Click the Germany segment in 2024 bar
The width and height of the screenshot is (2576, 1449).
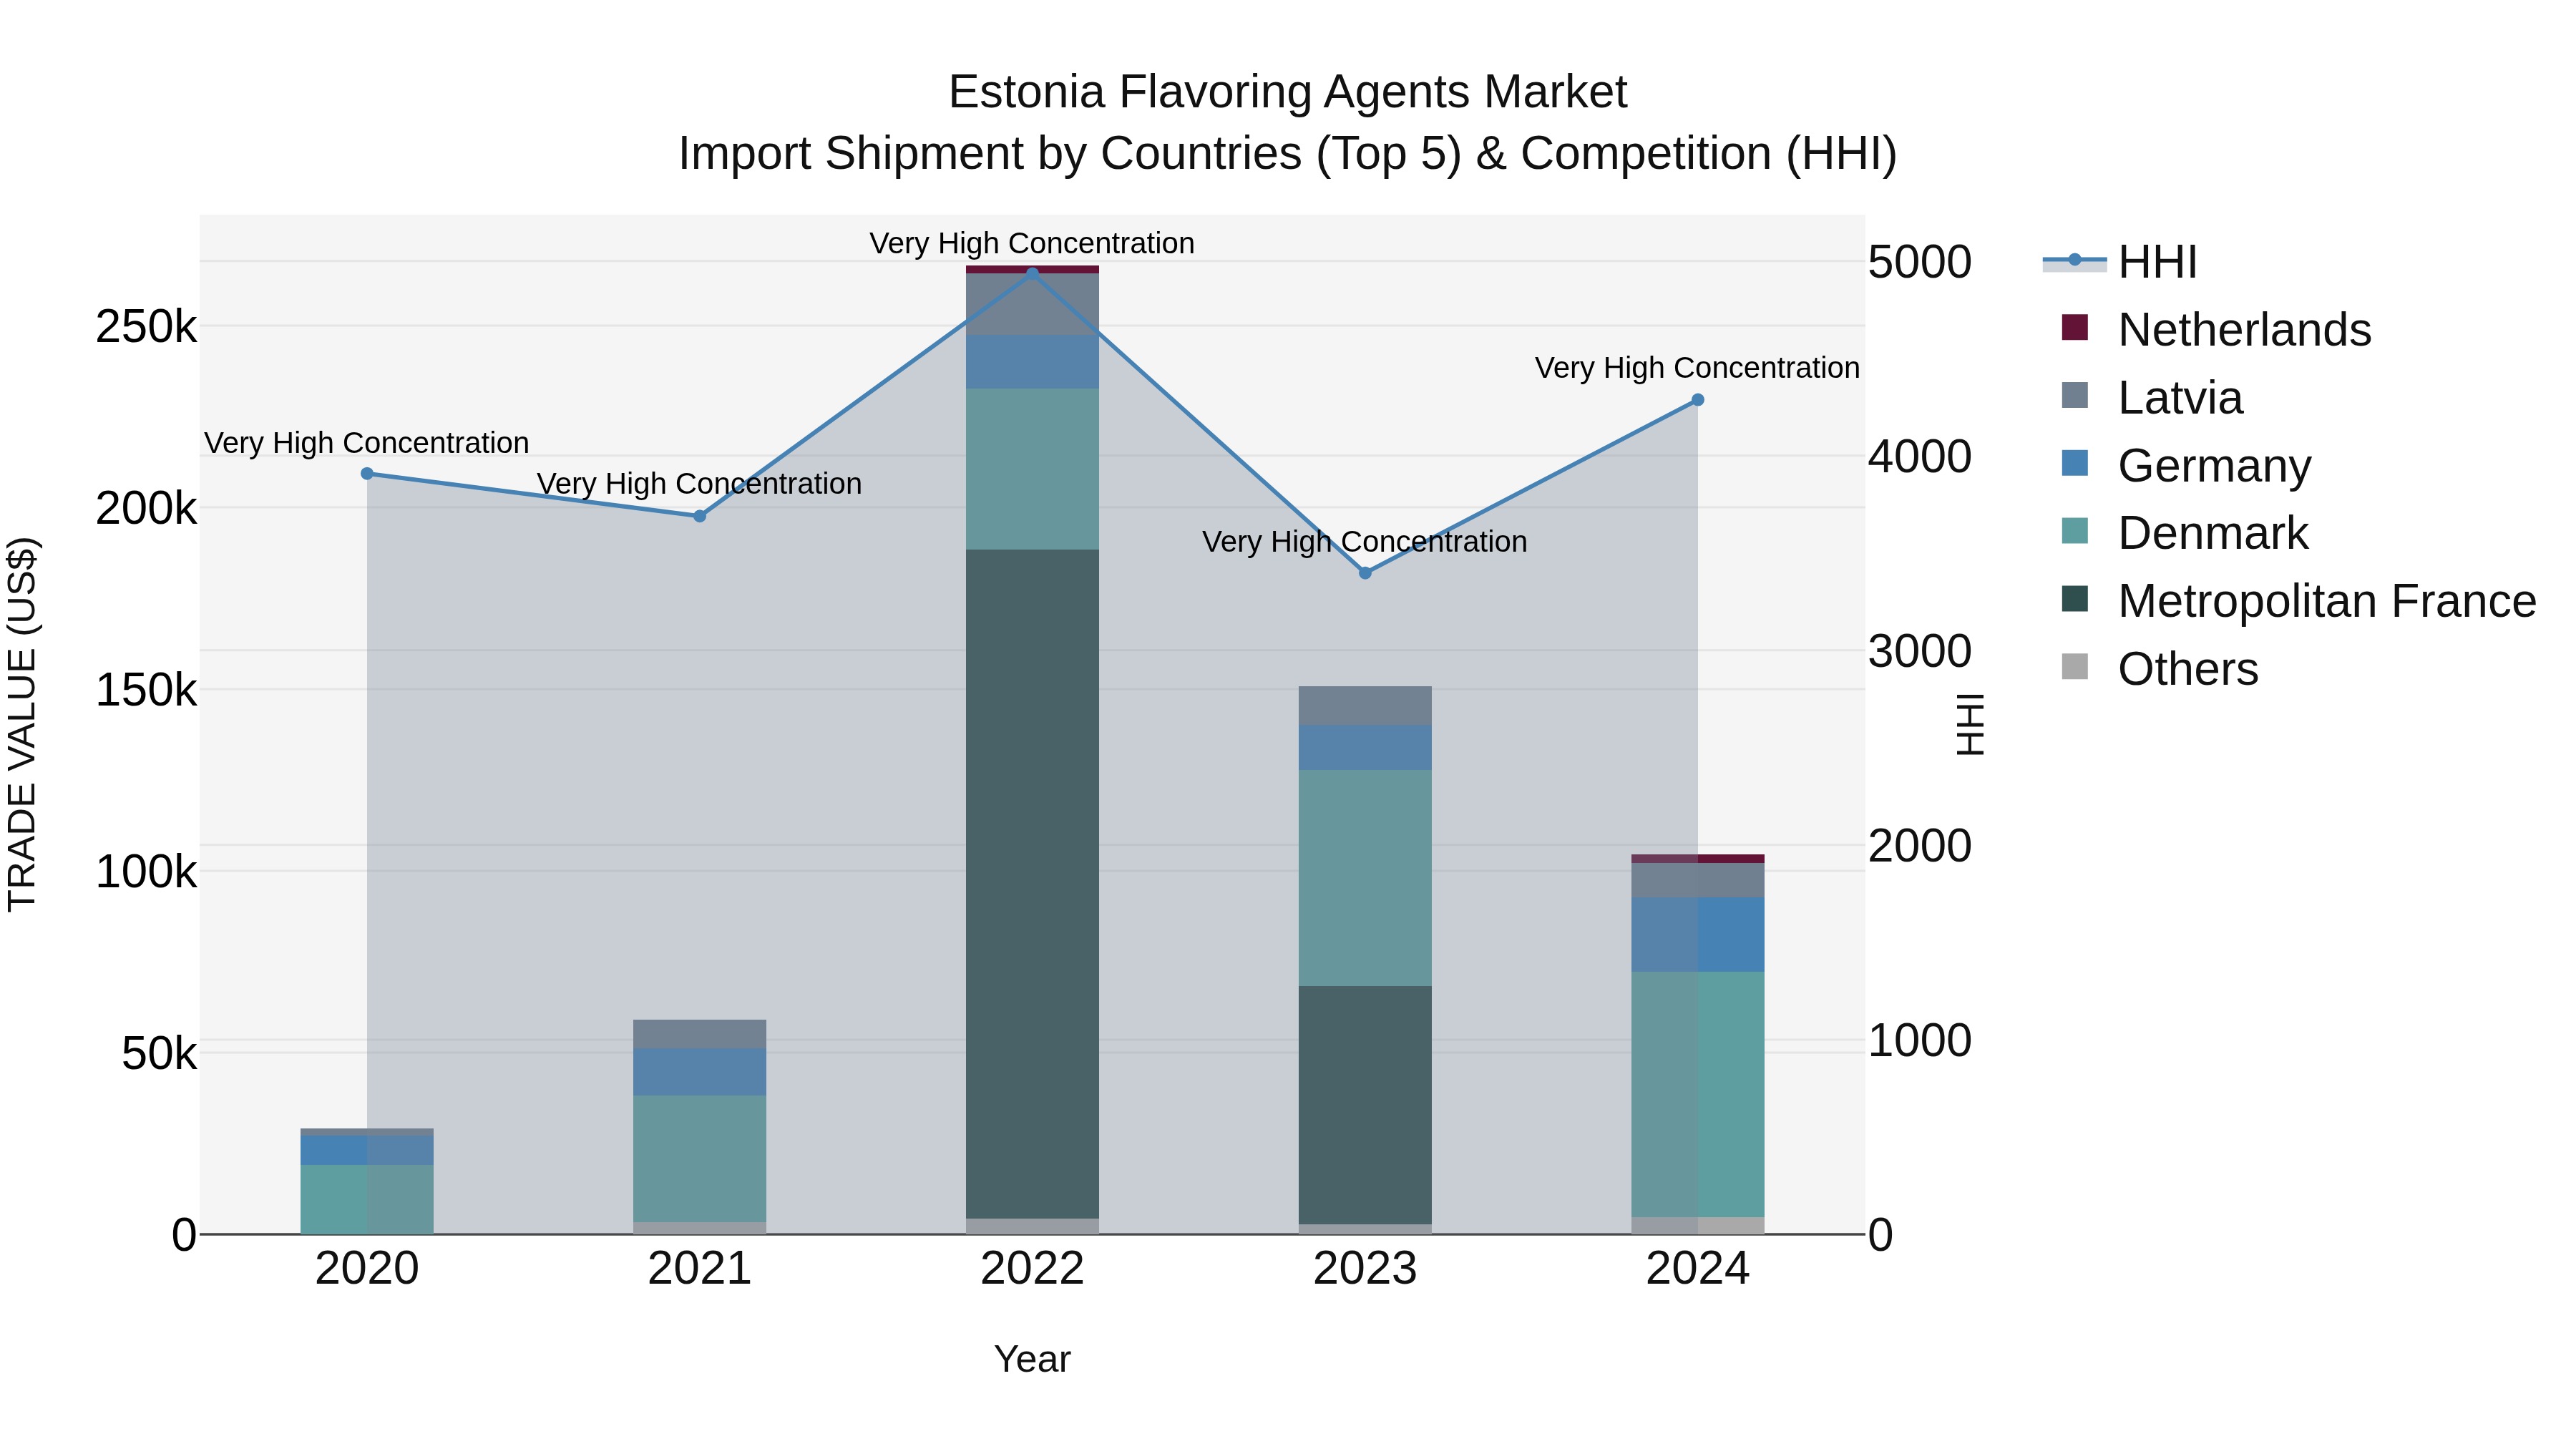coord(1698,935)
